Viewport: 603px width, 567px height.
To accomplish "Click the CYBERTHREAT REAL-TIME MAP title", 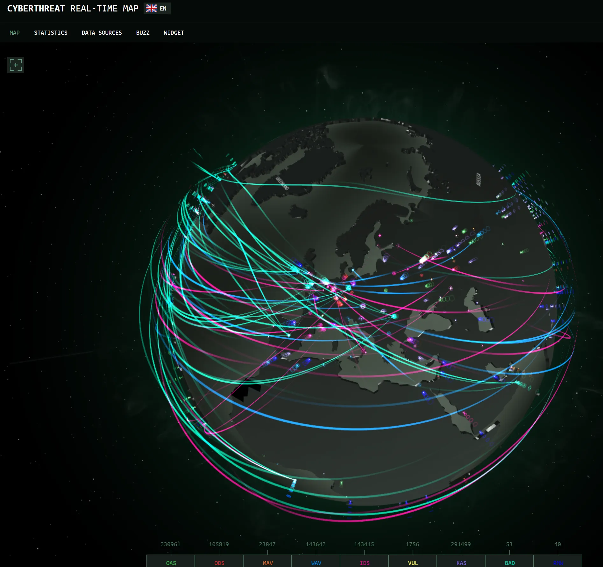I will (73, 8).
